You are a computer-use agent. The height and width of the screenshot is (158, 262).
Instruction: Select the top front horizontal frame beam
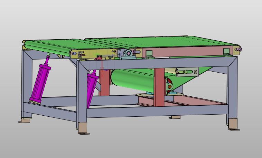click(156, 62)
